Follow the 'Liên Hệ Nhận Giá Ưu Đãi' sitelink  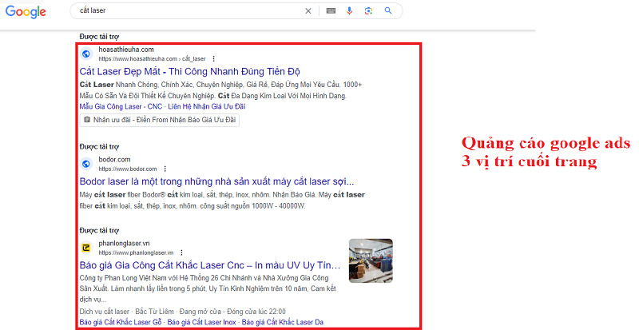[x=207, y=106]
